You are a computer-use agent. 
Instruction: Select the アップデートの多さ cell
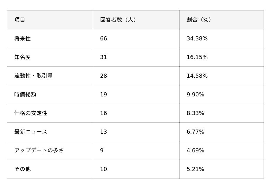[39, 151]
